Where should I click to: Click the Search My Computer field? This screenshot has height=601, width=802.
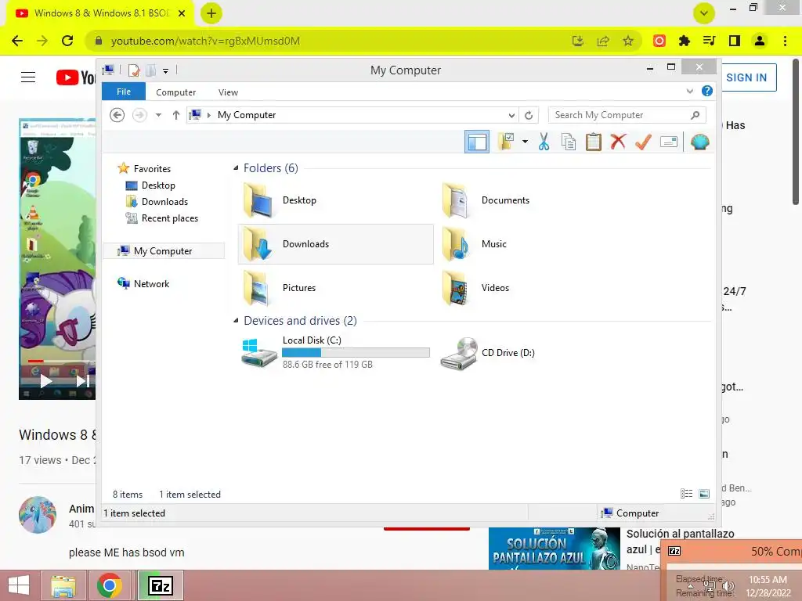coord(627,115)
